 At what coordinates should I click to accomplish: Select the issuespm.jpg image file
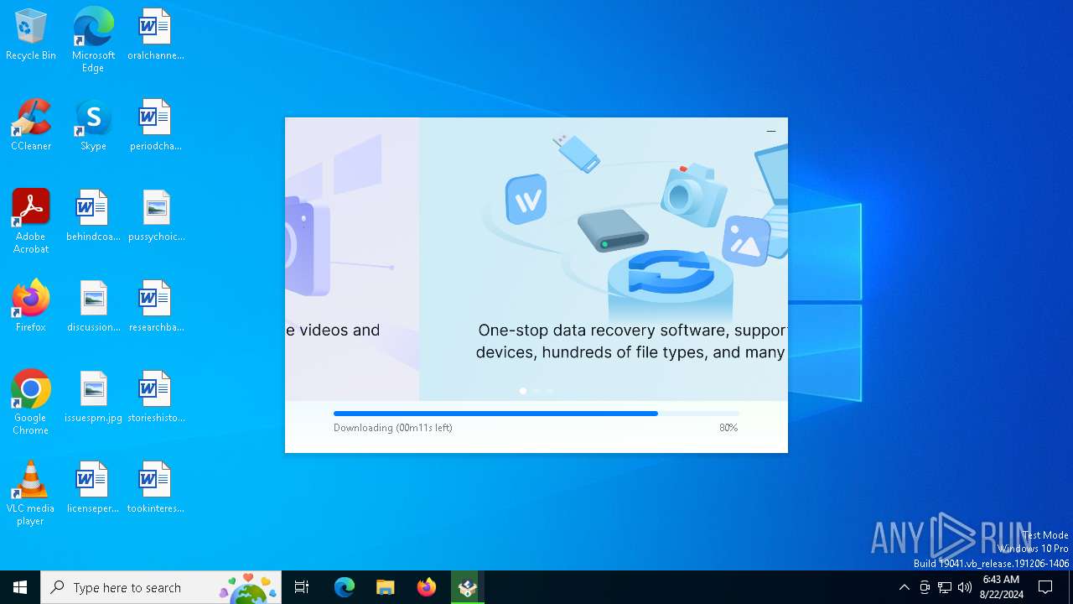tap(93, 398)
